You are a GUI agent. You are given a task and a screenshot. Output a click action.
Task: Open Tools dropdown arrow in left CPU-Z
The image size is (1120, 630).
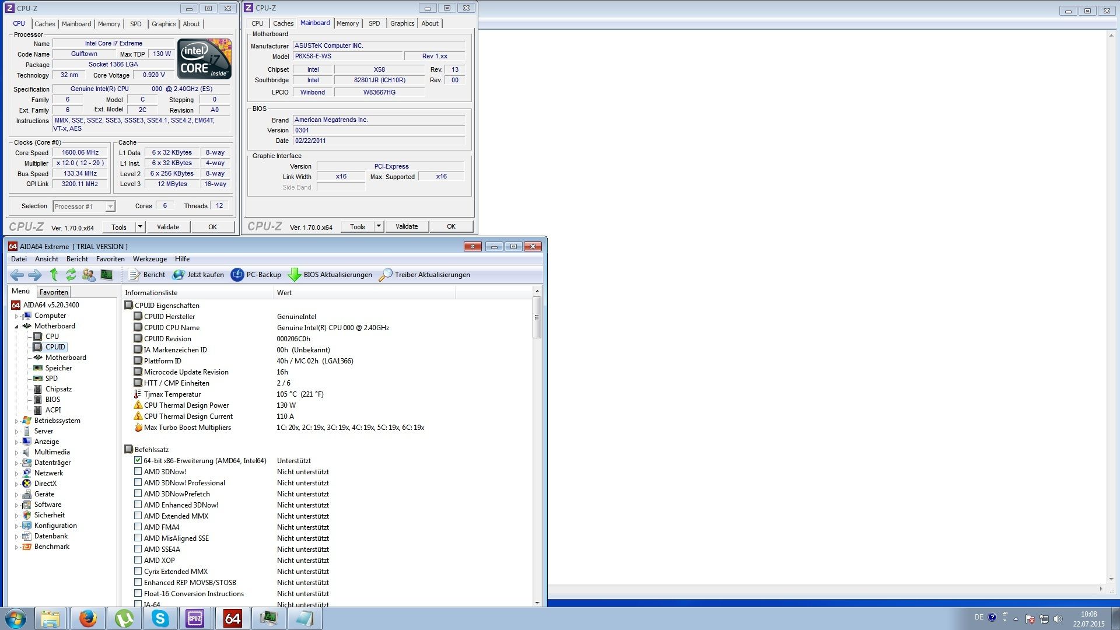point(140,227)
